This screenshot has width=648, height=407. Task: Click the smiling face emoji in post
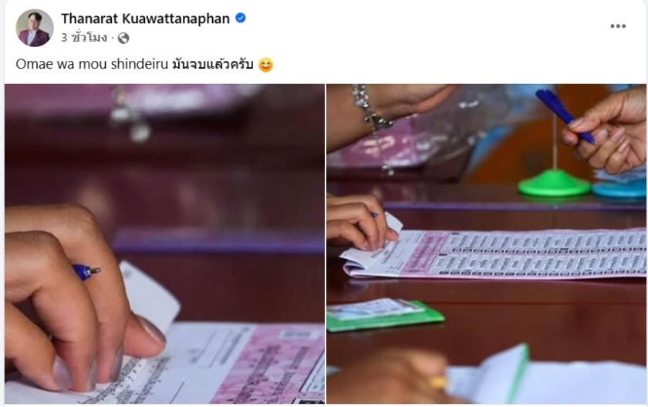[x=265, y=65]
